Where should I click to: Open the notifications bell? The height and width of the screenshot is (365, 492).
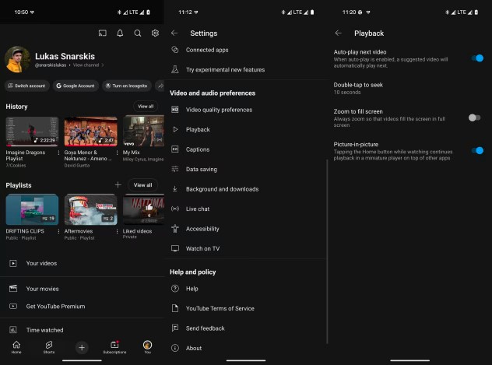coord(120,33)
